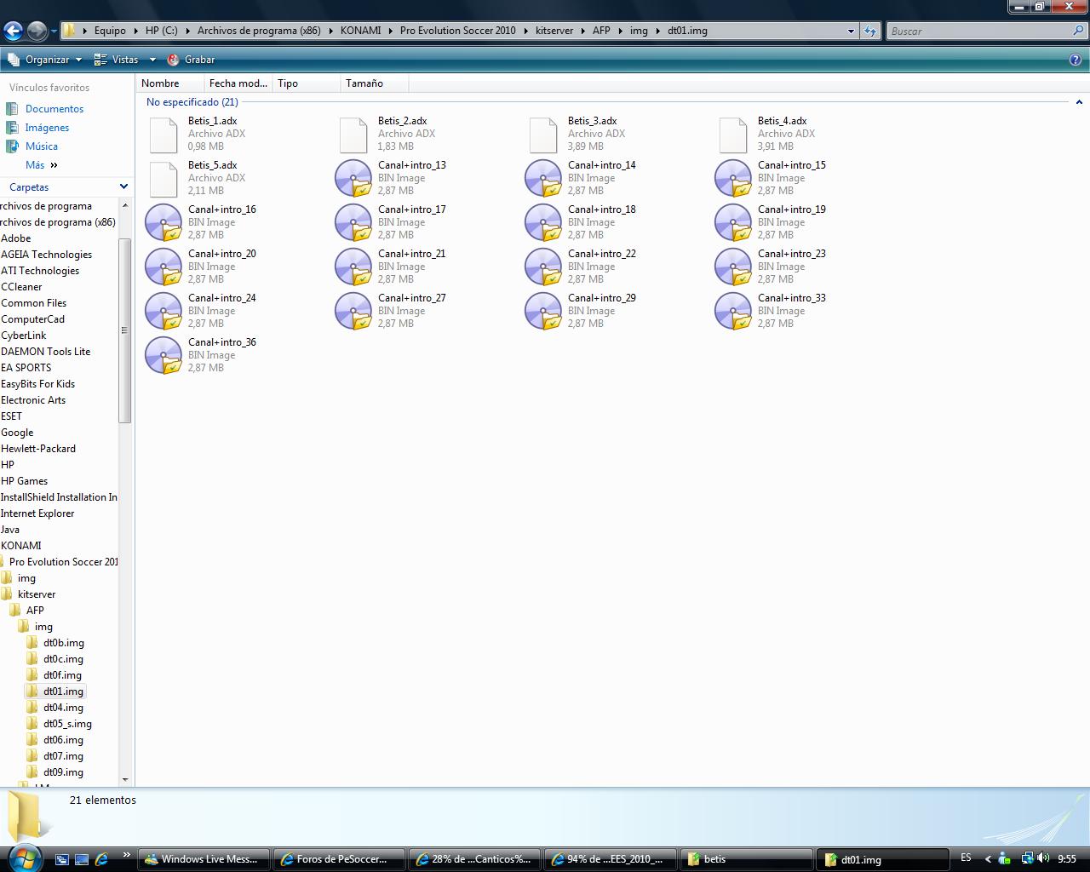Select the Betis_4.adx file icon
The width and height of the screenshot is (1090, 872).
point(732,135)
